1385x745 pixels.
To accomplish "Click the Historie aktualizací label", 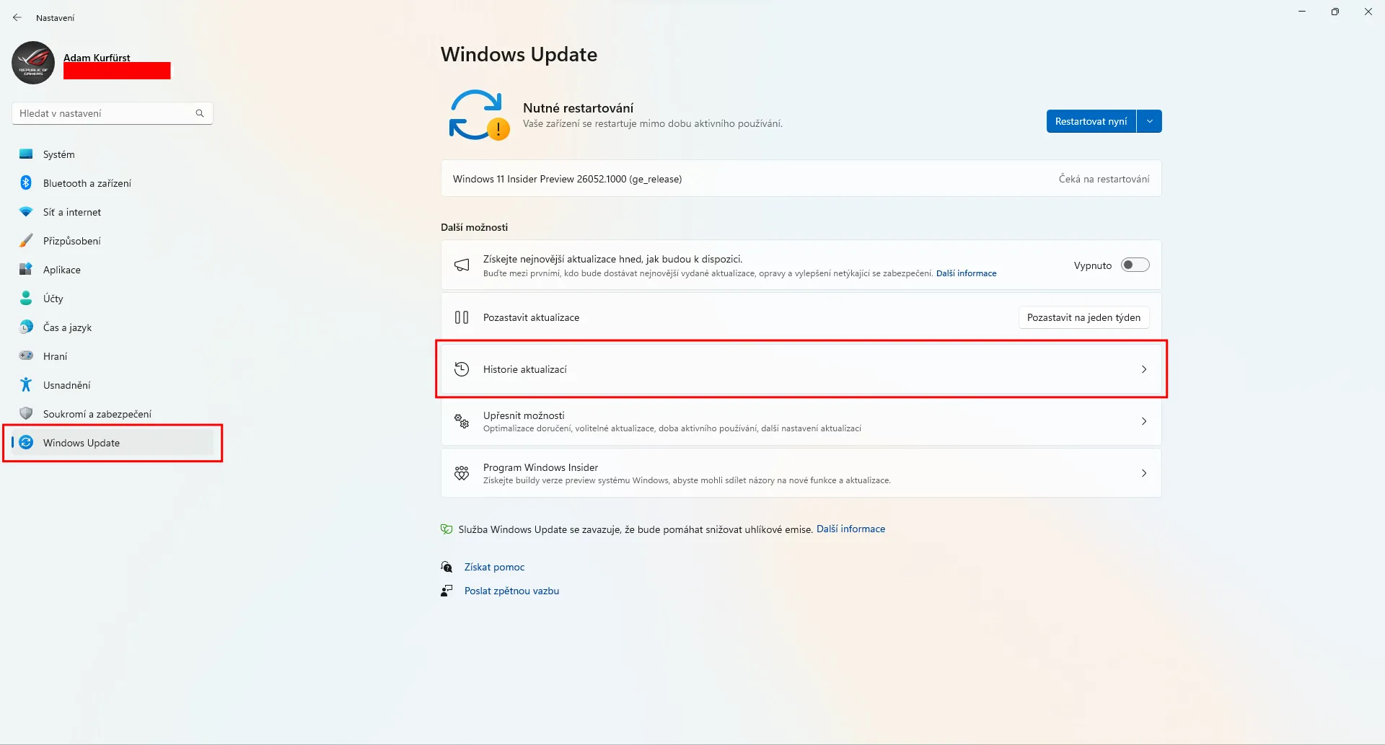I will click(524, 369).
